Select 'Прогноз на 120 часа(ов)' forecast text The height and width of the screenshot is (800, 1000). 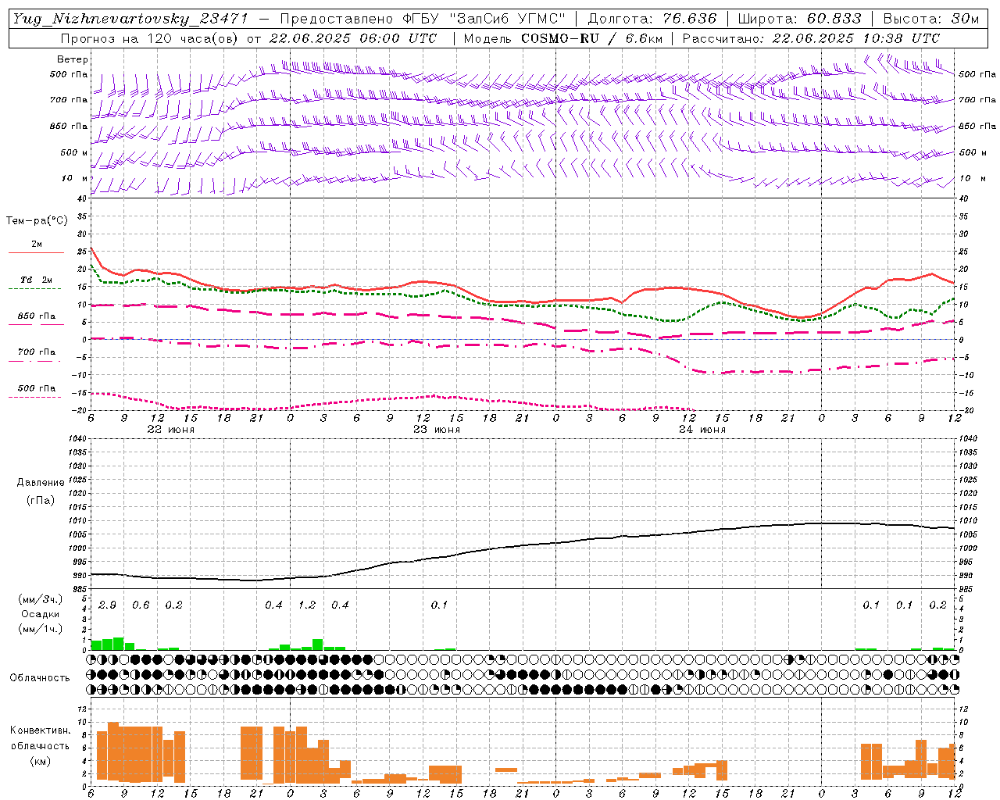tap(150, 38)
